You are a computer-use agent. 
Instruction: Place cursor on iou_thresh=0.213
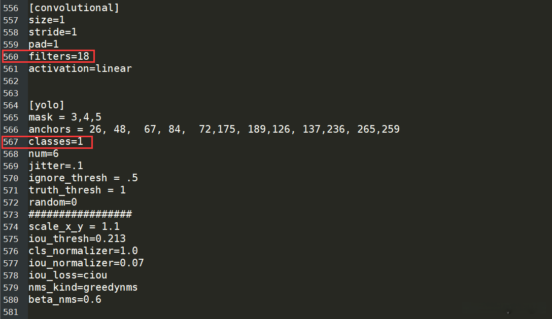77,239
